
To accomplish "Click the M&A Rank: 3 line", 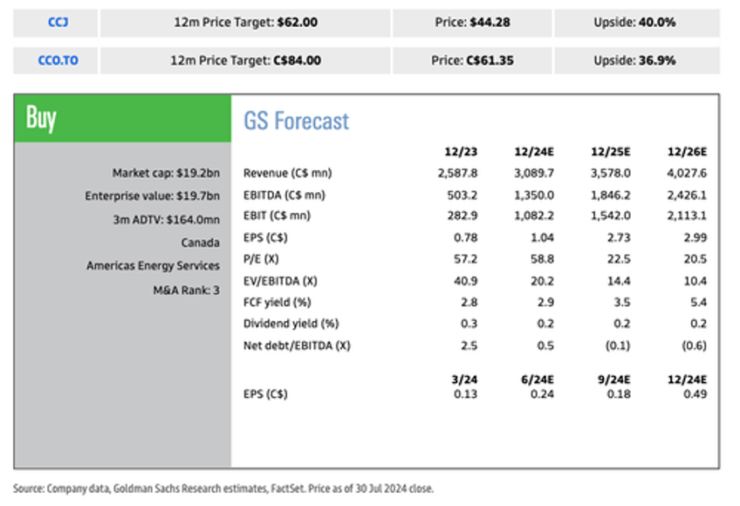I will click(187, 290).
